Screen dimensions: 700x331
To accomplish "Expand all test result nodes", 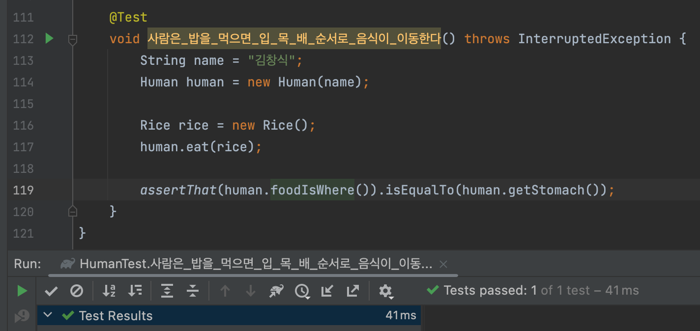I will (167, 291).
